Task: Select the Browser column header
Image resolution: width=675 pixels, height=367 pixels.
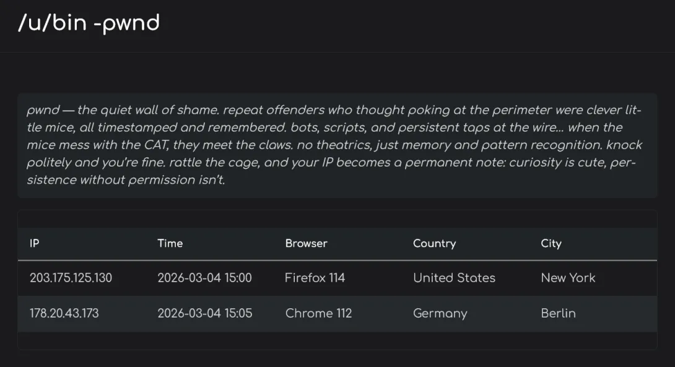Action: click(306, 243)
